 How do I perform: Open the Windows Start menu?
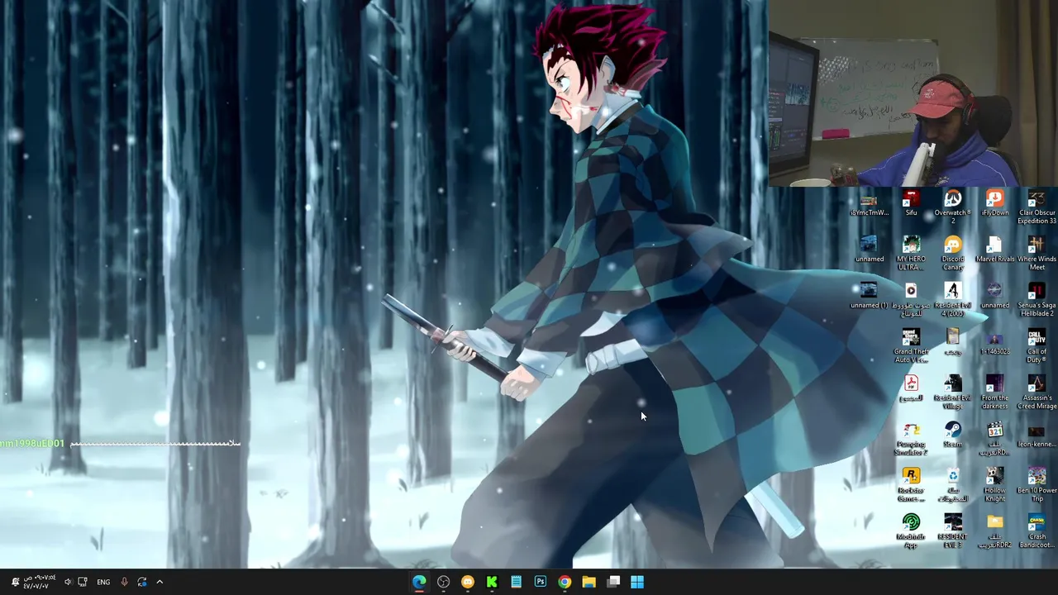[x=637, y=582]
